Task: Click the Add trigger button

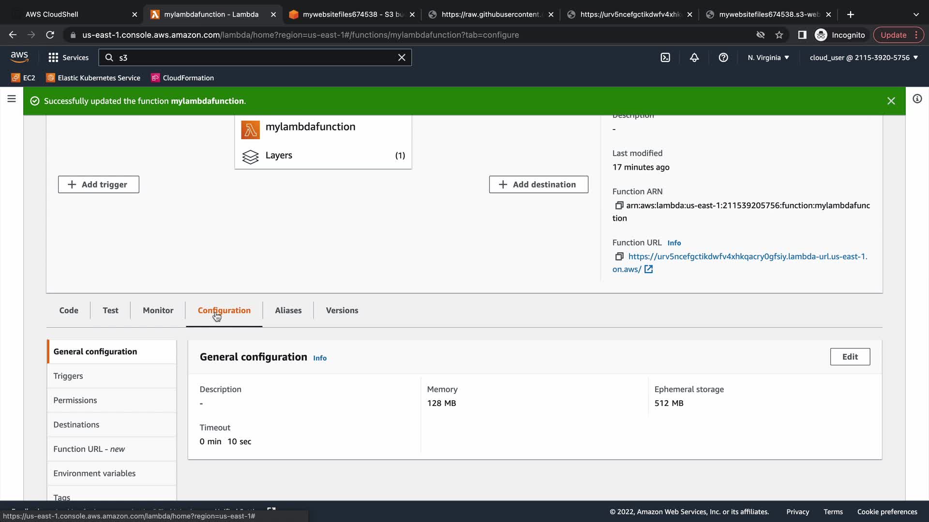Action: 99,185
